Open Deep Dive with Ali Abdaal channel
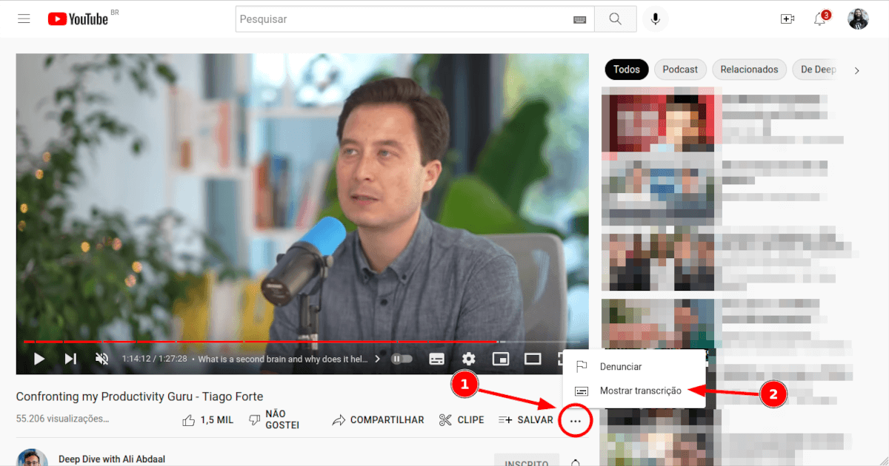The width and height of the screenshot is (889, 466). click(112, 459)
